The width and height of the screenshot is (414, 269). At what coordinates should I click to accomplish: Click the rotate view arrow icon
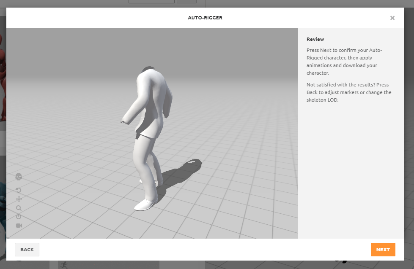click(19, 190)
